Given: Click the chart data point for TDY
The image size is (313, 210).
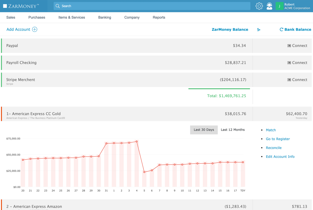Looking at the screenshot, I should [x=243, y=162].
